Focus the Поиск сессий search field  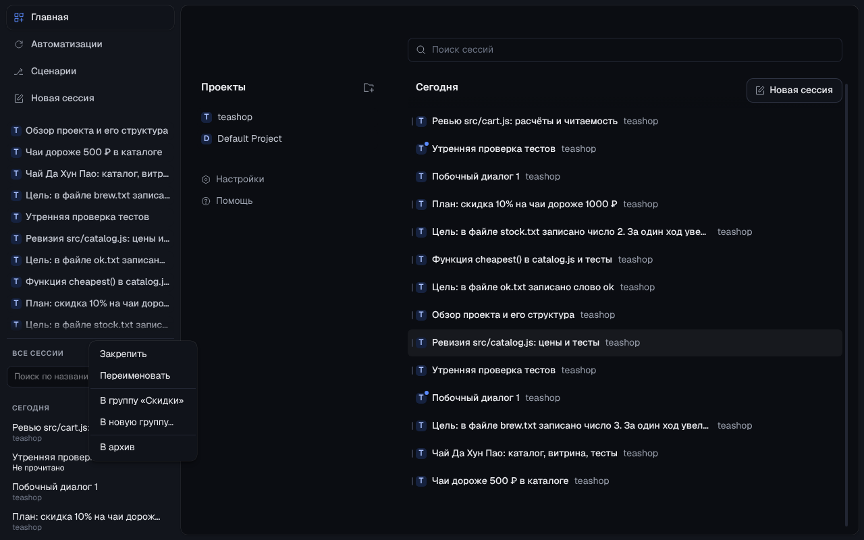[x=625, y=50]
